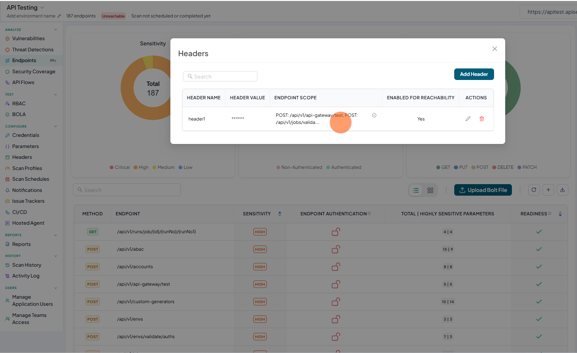This screenshot has width=577, height=353.
Task: Click the Upload Bolt File button
Action: (x=483, y=190)
